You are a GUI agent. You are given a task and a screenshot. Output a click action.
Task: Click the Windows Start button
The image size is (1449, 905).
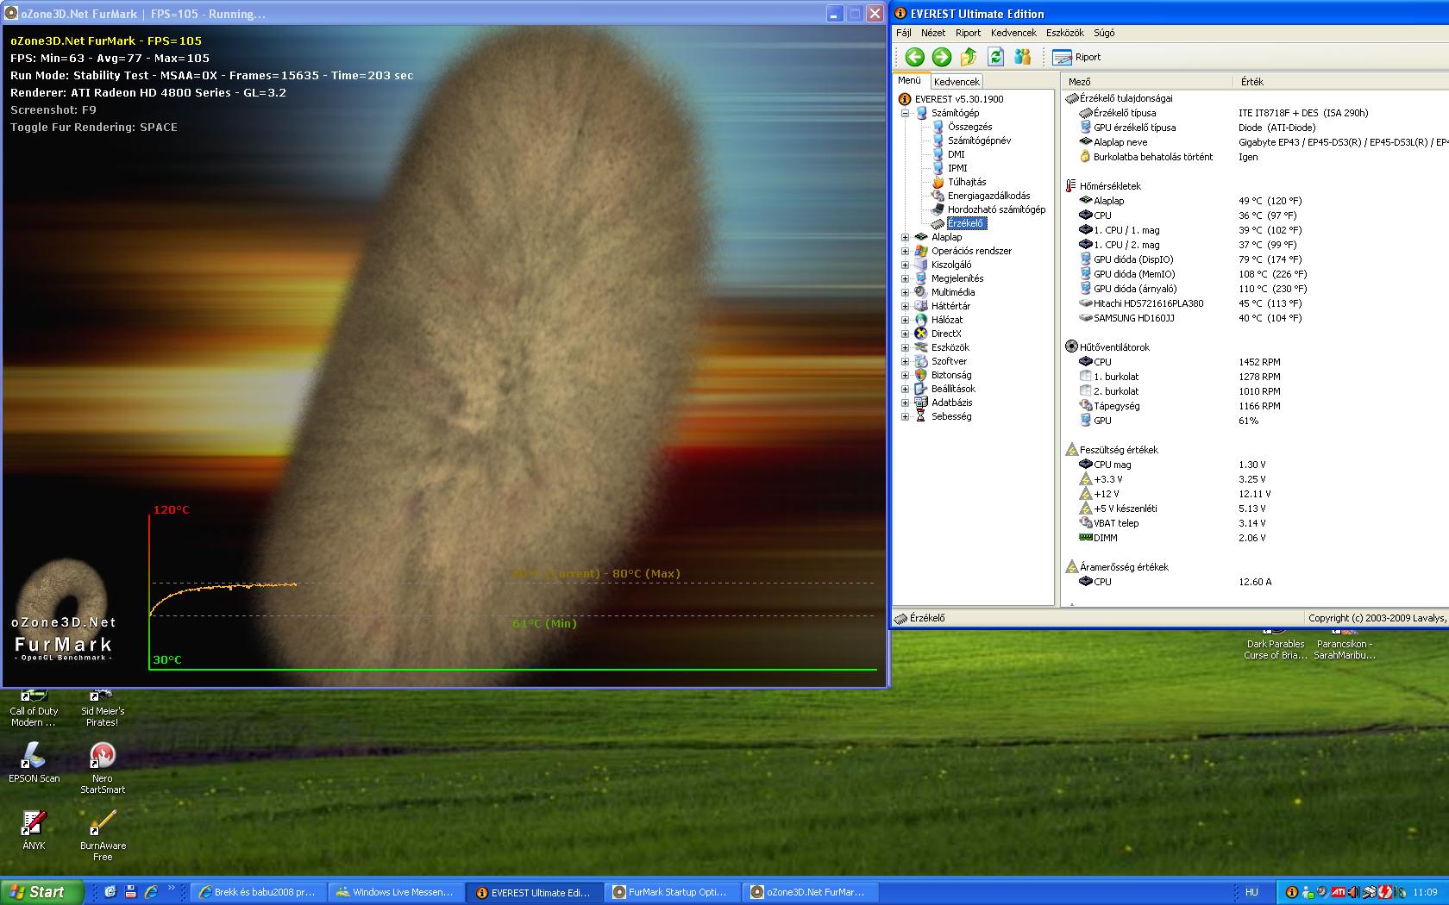coord(42,892)
